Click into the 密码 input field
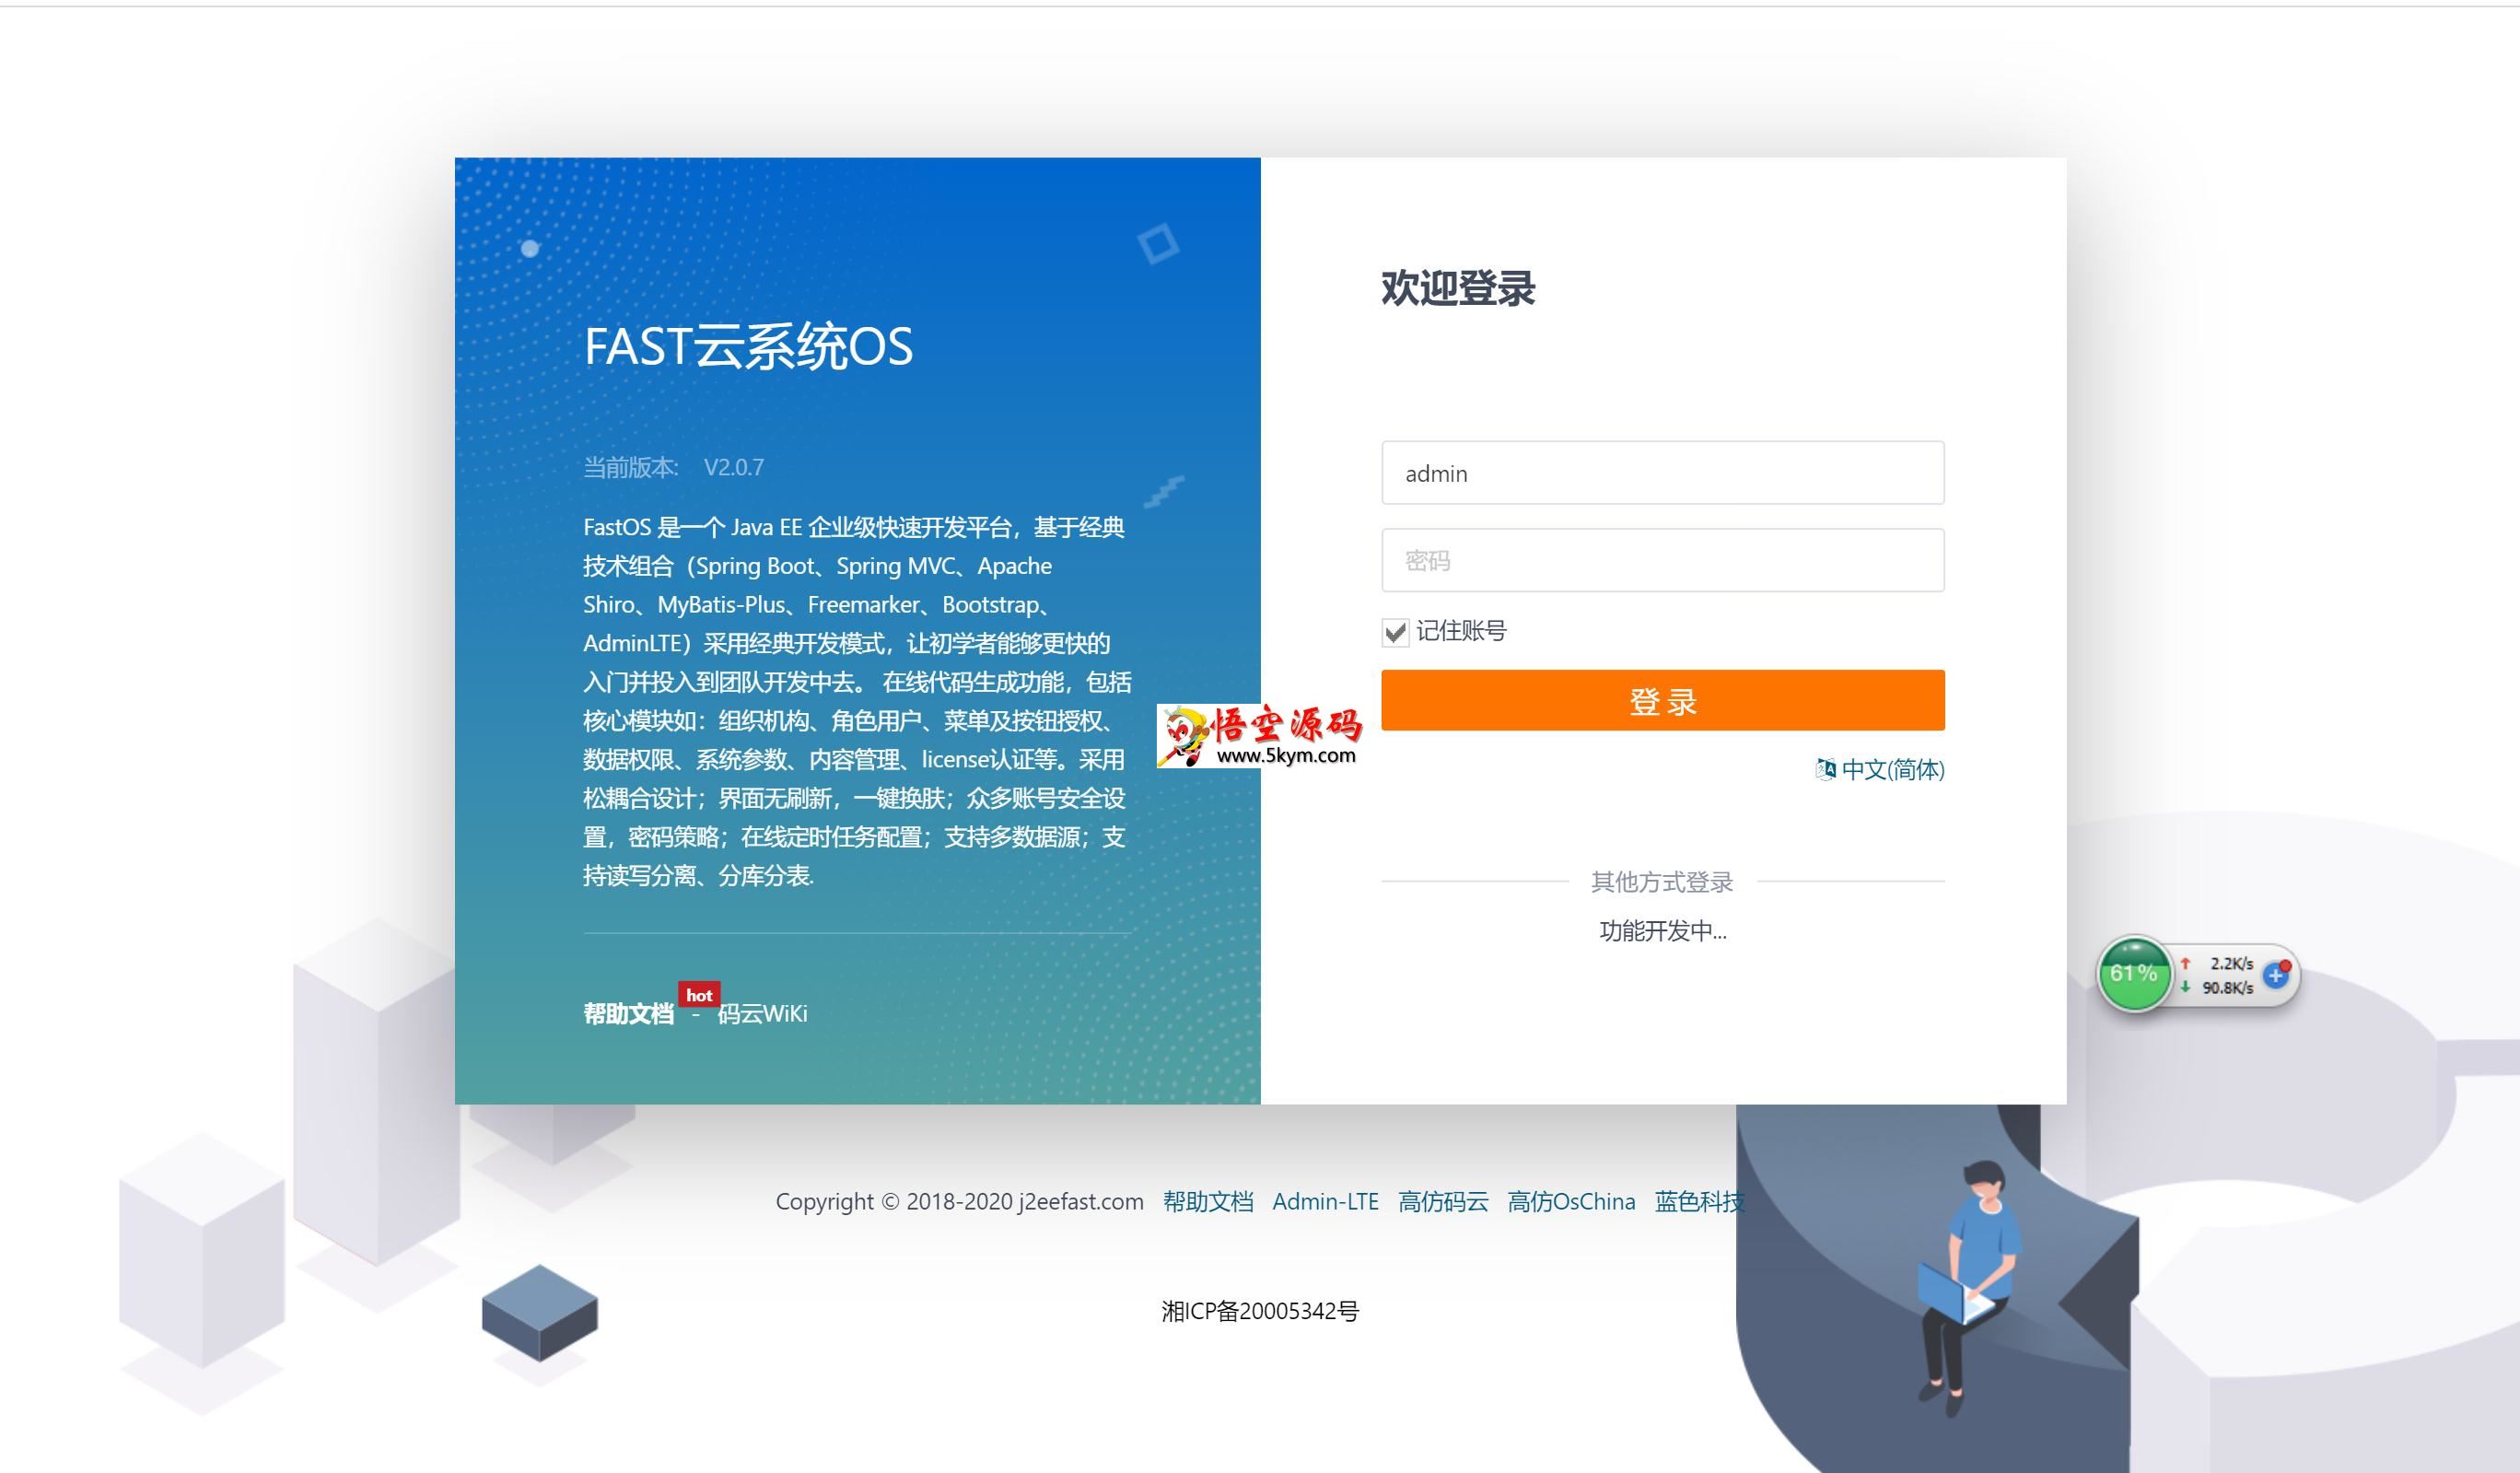 pyautogui.click(x=1660, y=559)
